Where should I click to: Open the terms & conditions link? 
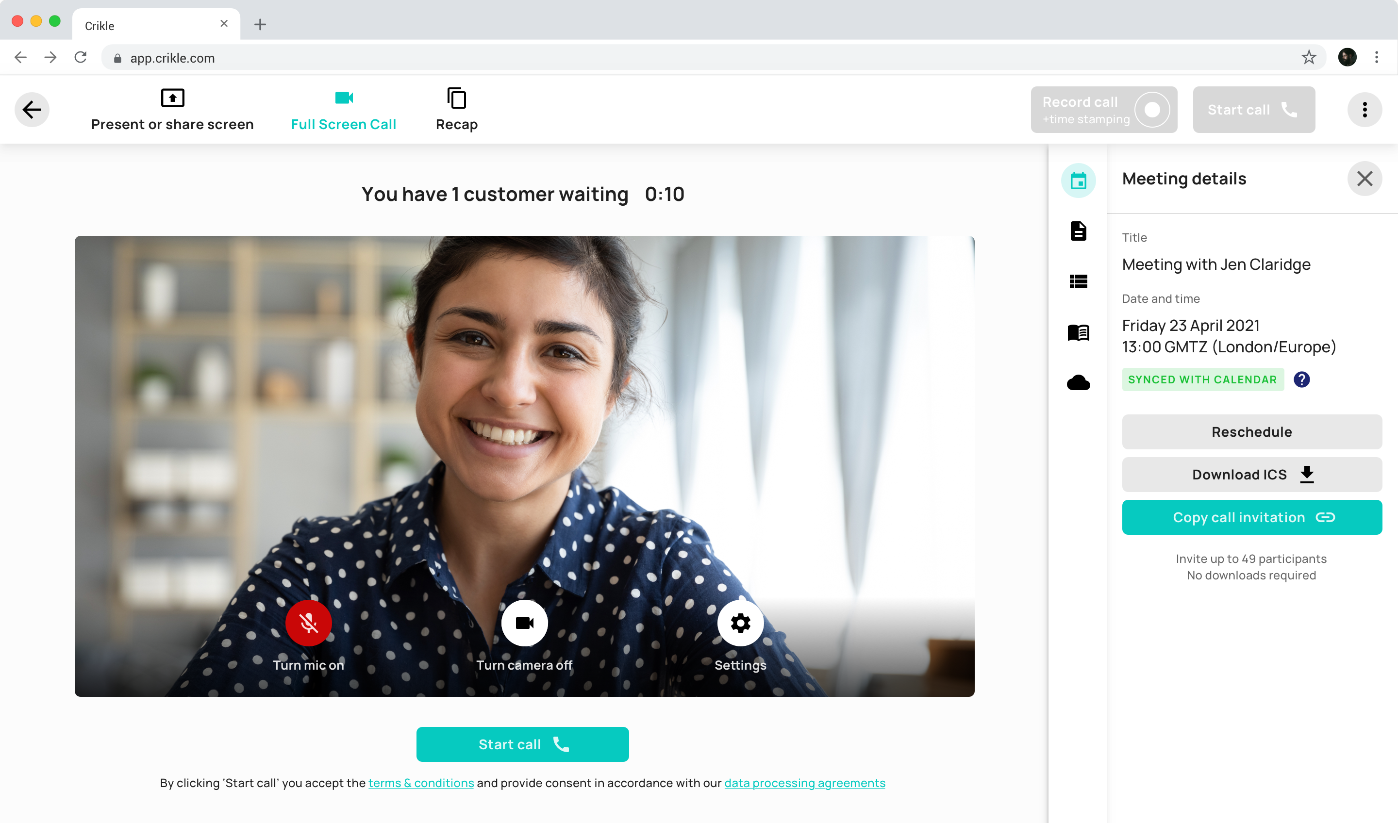coord(420,783)
